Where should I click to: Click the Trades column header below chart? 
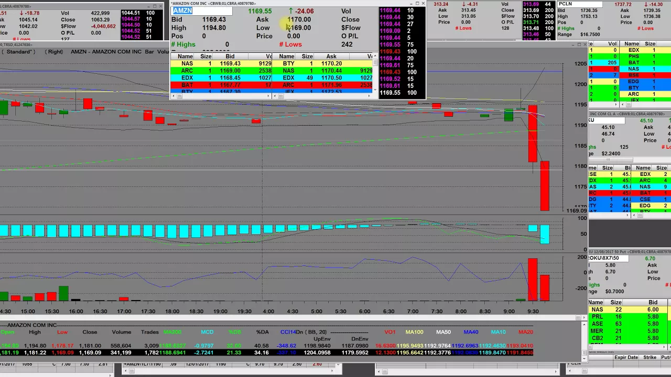tap(149, 332)
